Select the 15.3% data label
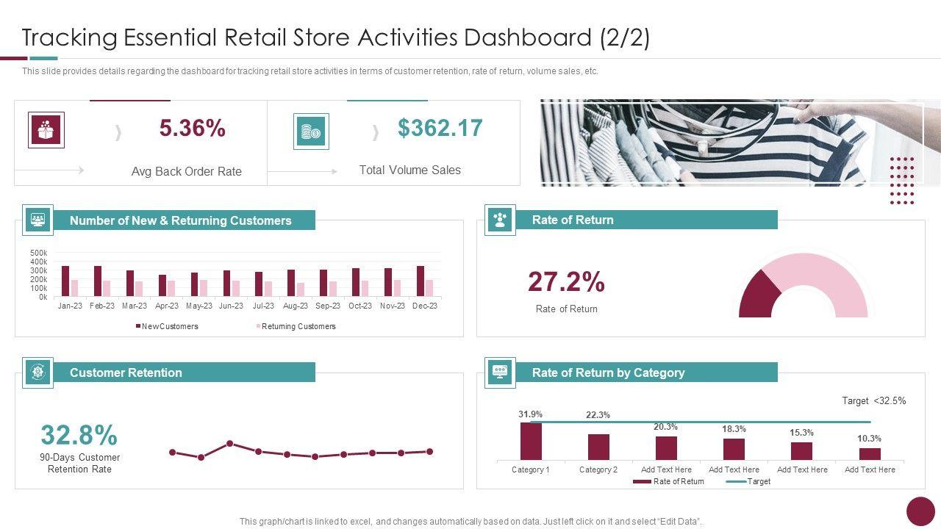This screenshot has width=941, height=529. click(801, 433)
